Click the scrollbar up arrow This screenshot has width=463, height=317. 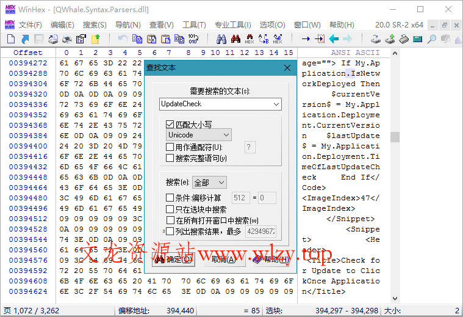tap(395, 54)
